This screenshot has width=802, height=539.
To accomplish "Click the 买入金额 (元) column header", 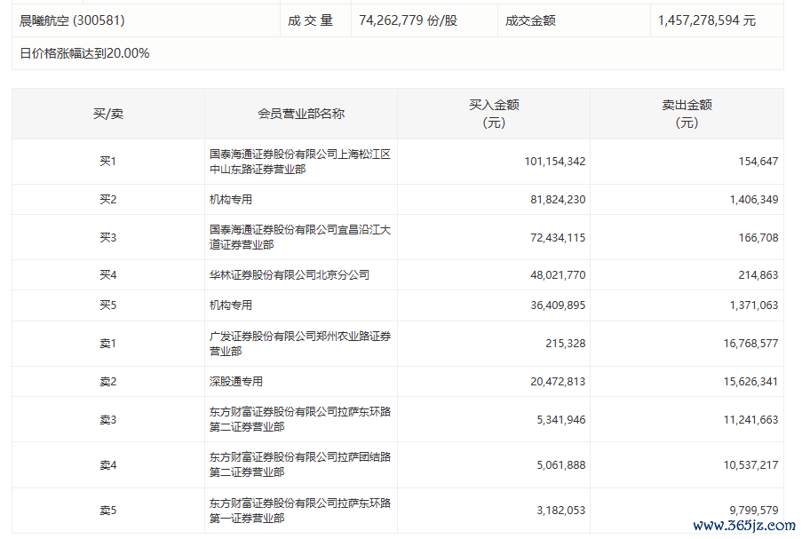I will coord(494,114).
